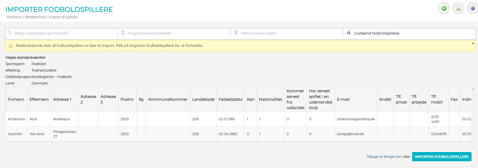478x168 pixels.
Task: Click the Postnr. column header
Action: (127, 99)
